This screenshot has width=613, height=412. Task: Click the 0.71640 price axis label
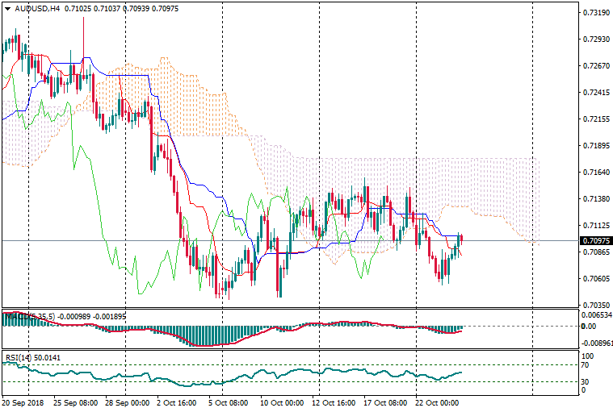(x=594, y=173)
